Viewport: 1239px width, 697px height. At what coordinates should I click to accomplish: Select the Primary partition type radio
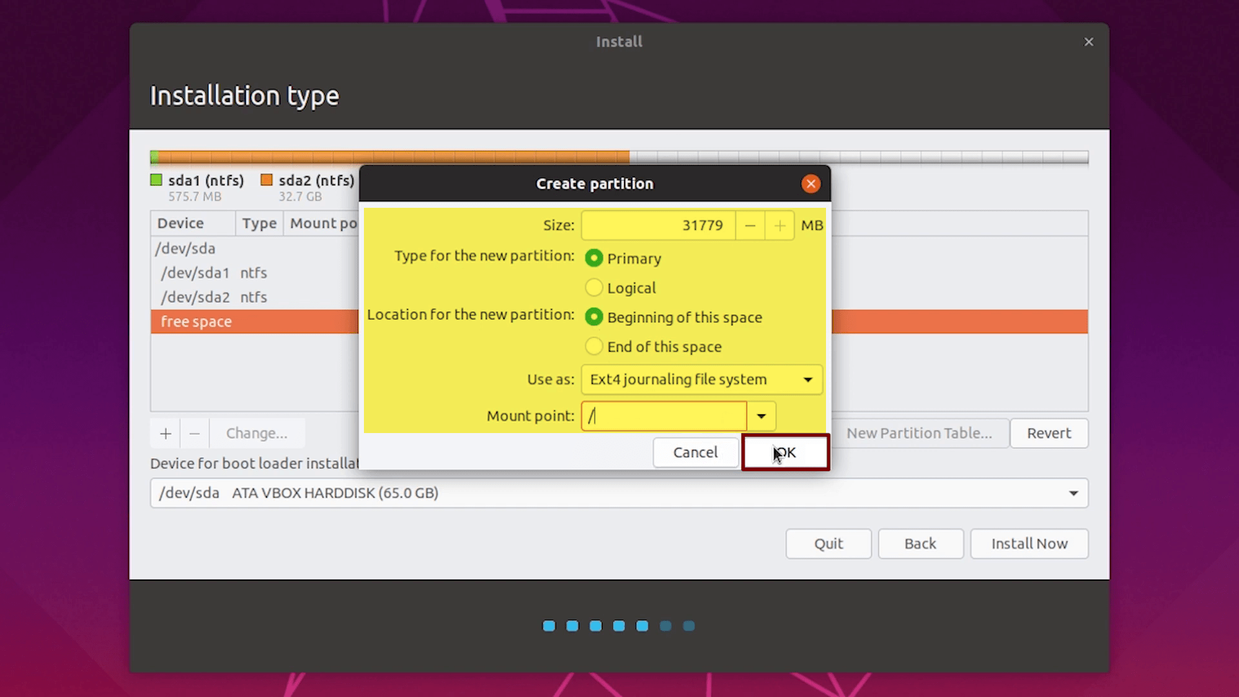click(592, 258)
